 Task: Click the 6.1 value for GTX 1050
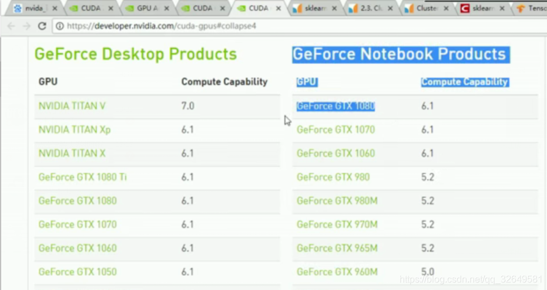[x=187, y=272]
